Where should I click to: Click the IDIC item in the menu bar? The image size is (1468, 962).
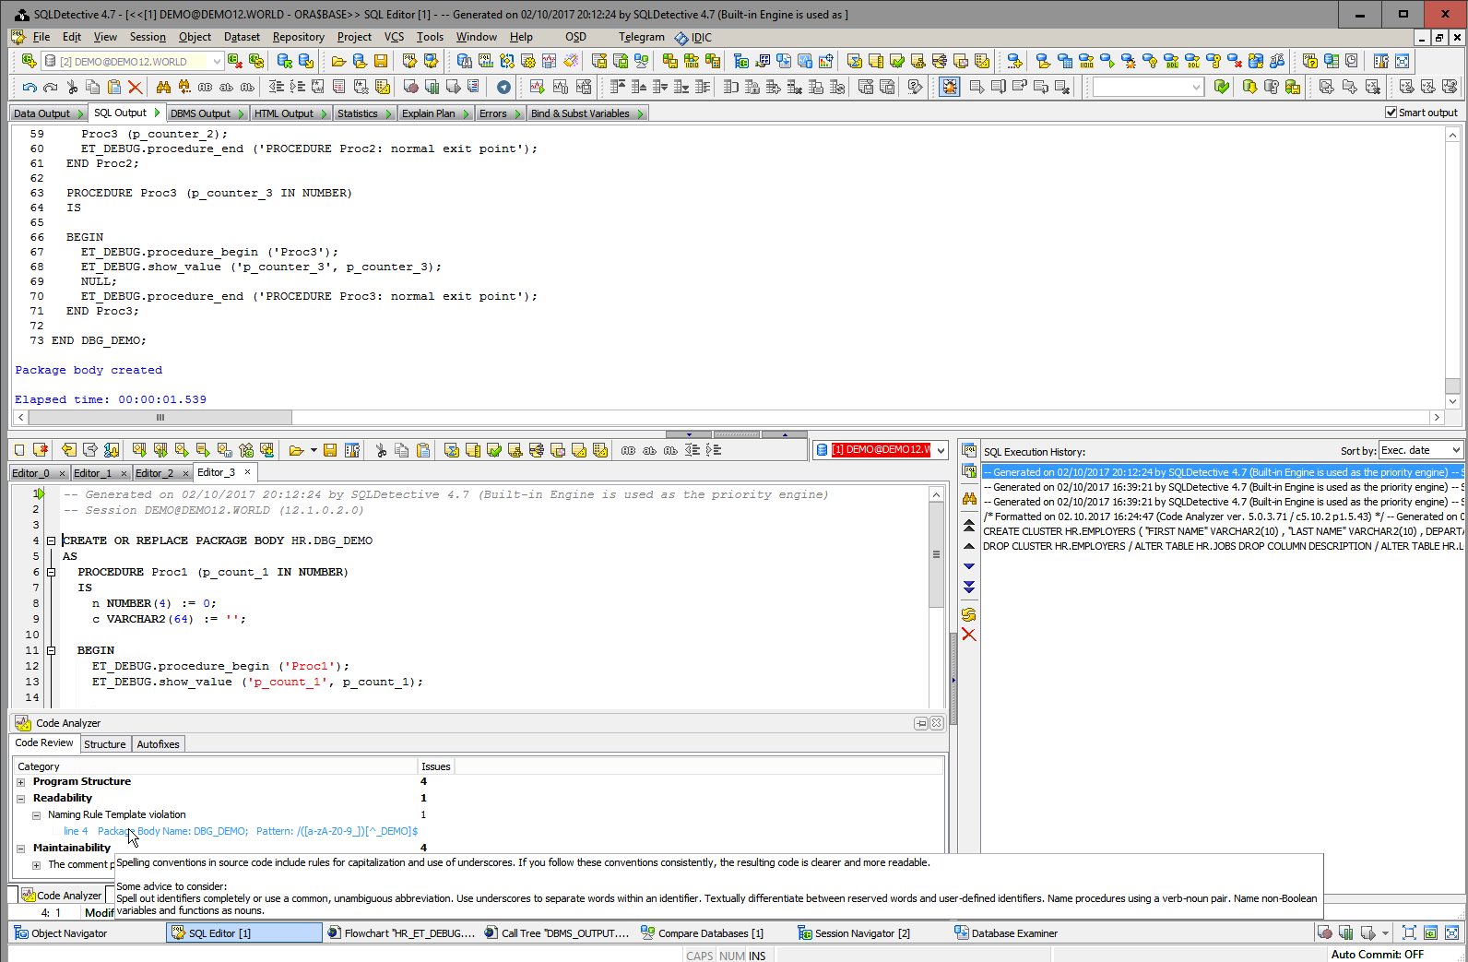click(x=693, y=37)
